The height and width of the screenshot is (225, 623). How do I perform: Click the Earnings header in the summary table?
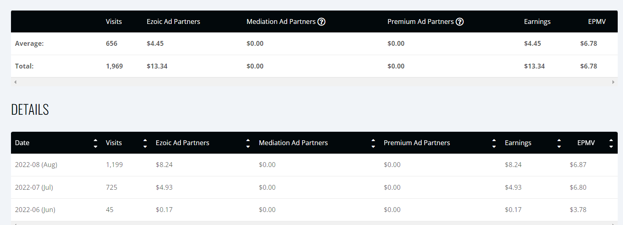click(537, 22)
